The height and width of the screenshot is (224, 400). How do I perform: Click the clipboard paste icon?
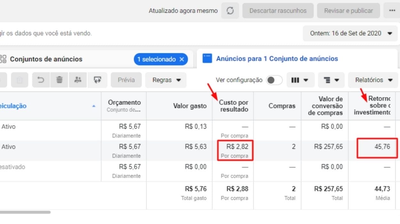point(20,80)
